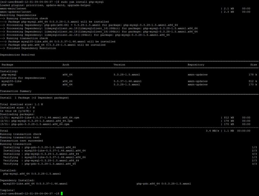Viewport: 259px width, 196px height.
Task: Click the Dependency Installed section heading
Action: pyautogui.click(x=18, y=180)
